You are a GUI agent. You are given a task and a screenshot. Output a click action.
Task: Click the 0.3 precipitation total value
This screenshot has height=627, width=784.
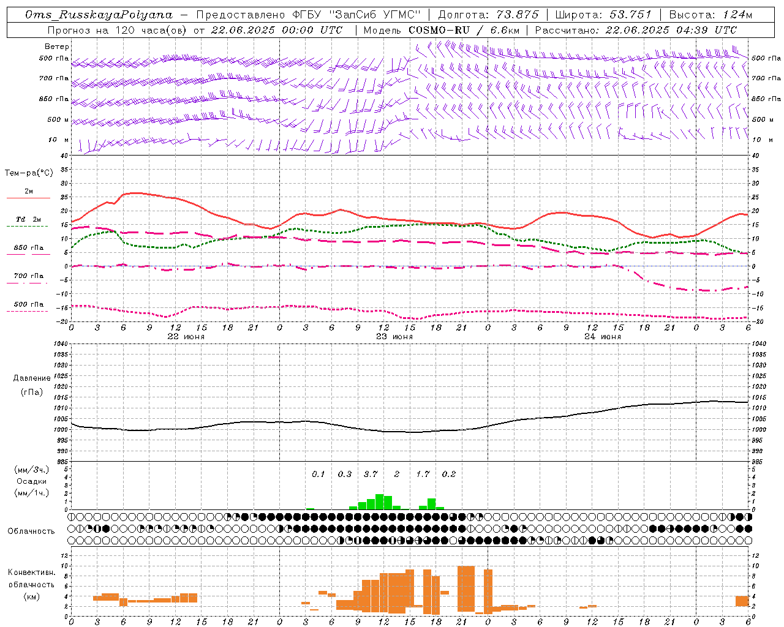[x=344, y=474]
